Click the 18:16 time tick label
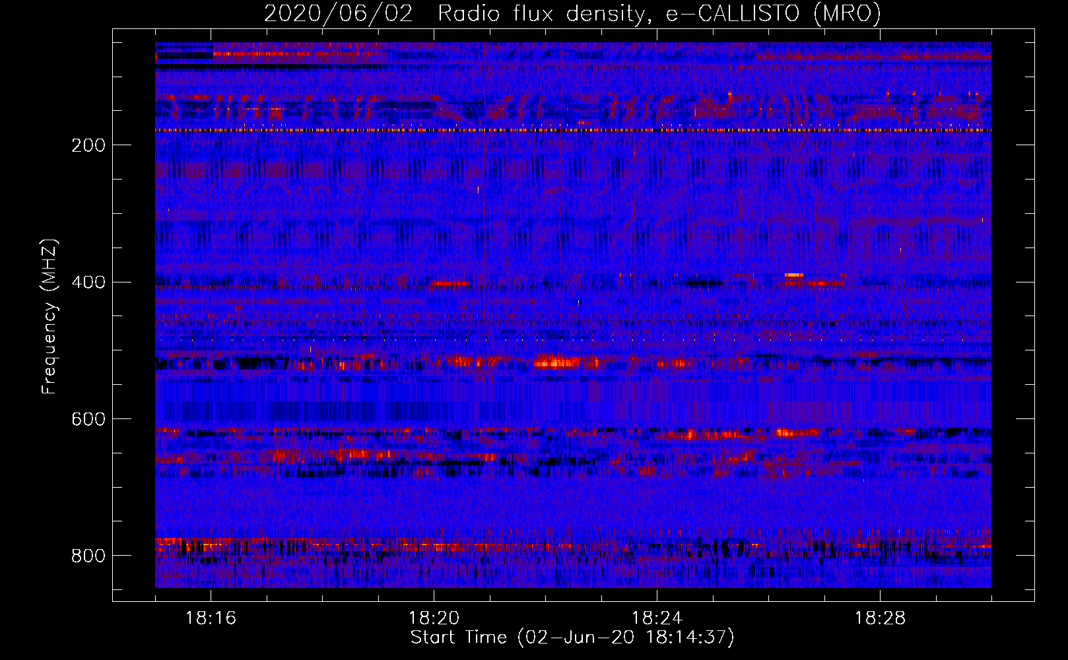Viewport: 1068px width, 660px height. [x=211, y=618]
